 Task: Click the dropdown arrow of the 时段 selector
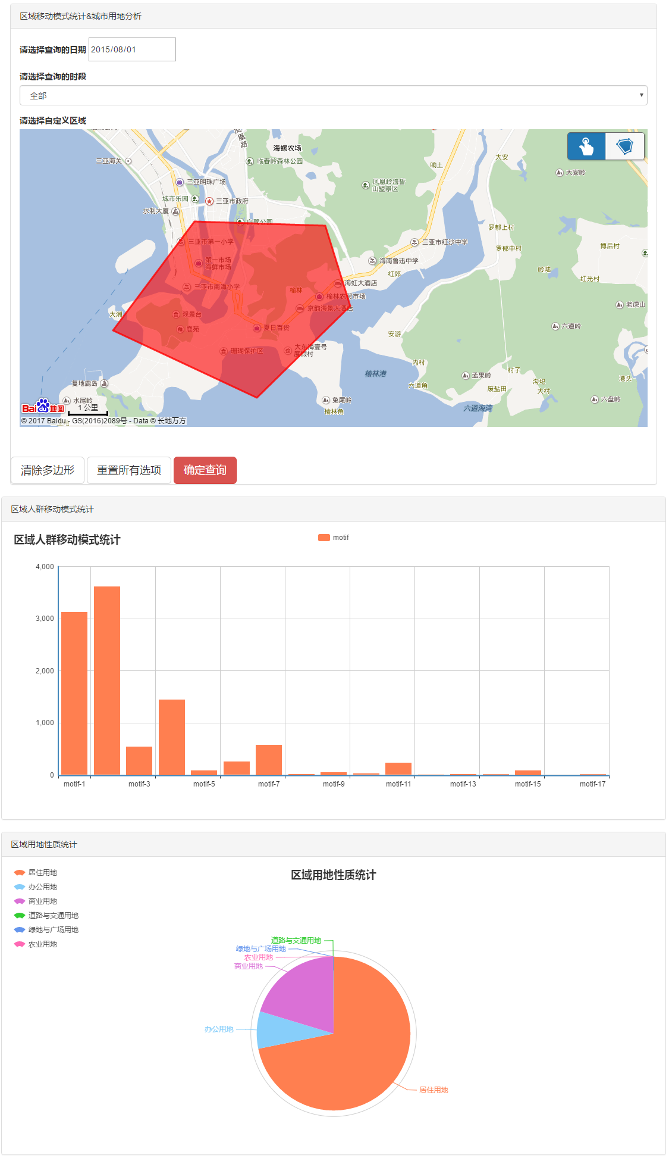pos(641,95)
